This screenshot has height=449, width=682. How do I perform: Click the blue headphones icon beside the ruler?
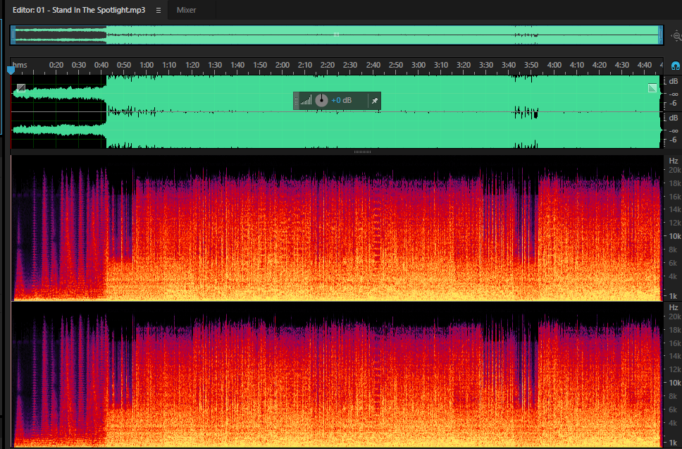pyautogui.click(x=675, y=66)
